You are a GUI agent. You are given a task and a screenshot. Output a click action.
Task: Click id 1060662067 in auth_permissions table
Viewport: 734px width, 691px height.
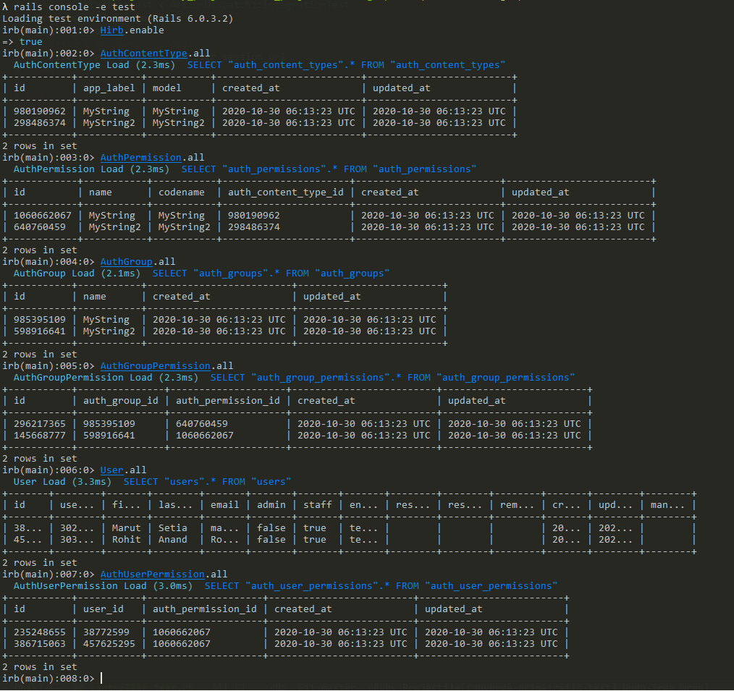click(x=43, y=216)
